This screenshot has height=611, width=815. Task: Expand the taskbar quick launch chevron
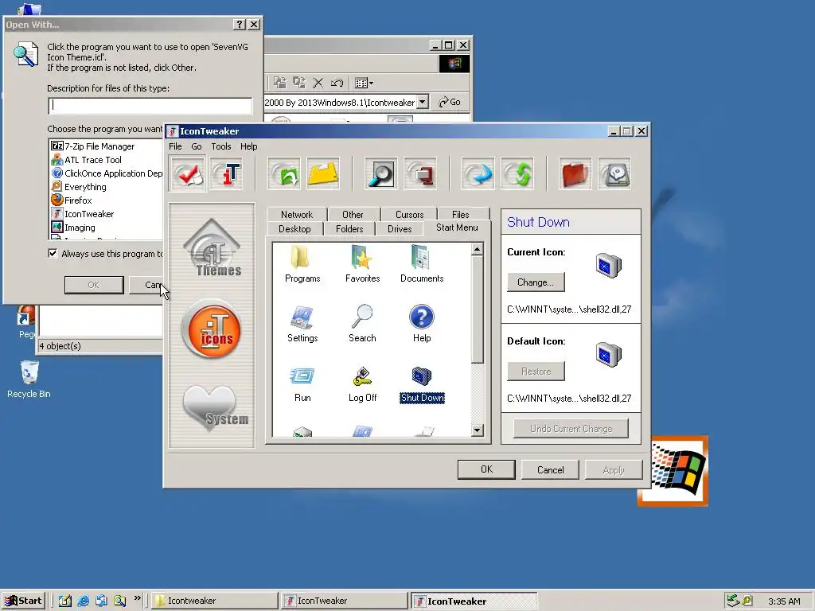[137, 598]
